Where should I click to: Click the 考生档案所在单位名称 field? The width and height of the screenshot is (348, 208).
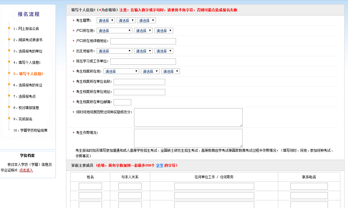point(139,82)
